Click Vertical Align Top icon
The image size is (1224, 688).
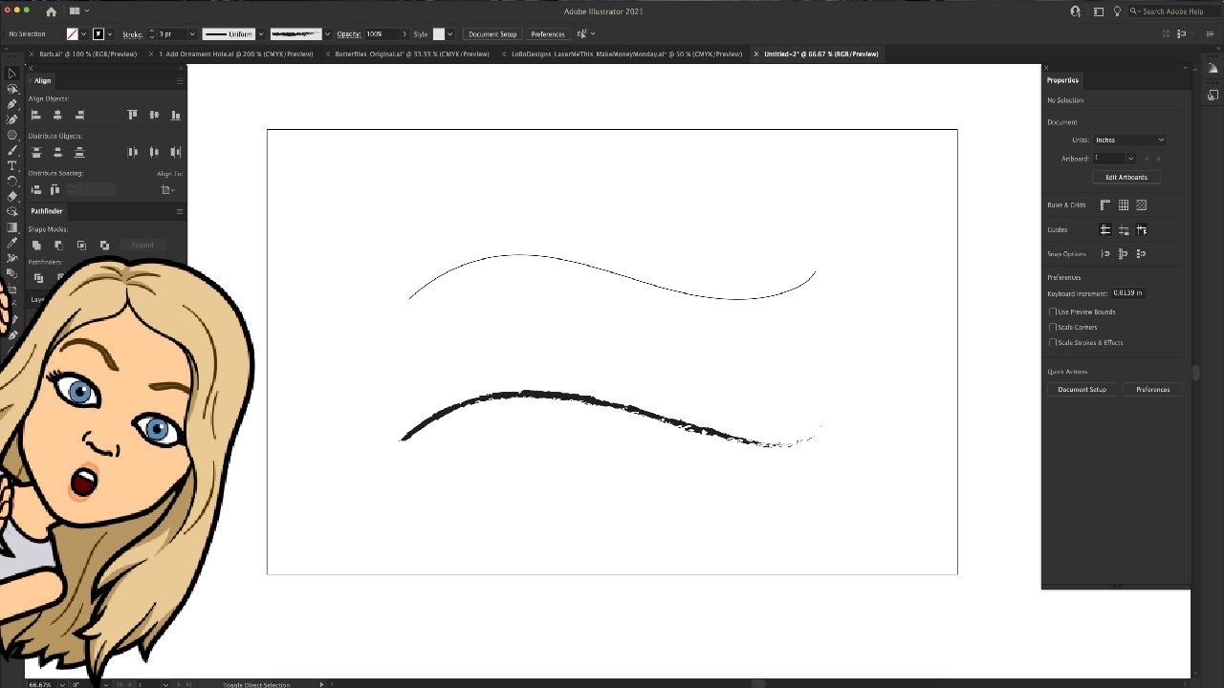132,115
